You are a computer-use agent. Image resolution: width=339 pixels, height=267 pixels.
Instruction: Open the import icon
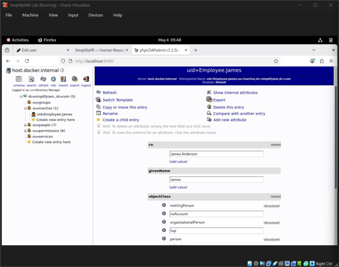coord(63,79)
